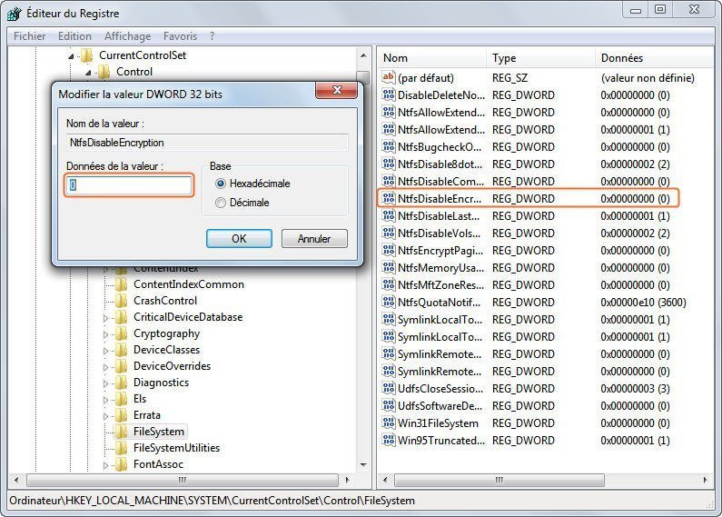Sort values by the Données column header

[655, 58]
